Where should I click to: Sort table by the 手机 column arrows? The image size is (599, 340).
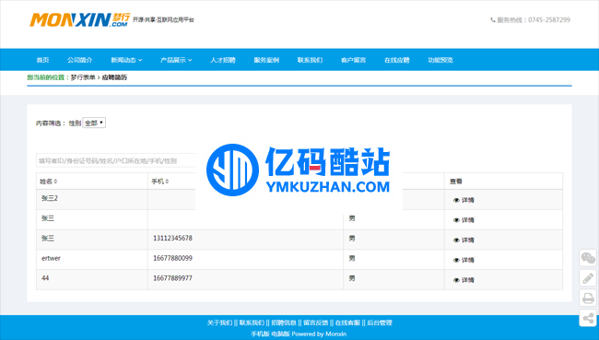click(168, 182)
